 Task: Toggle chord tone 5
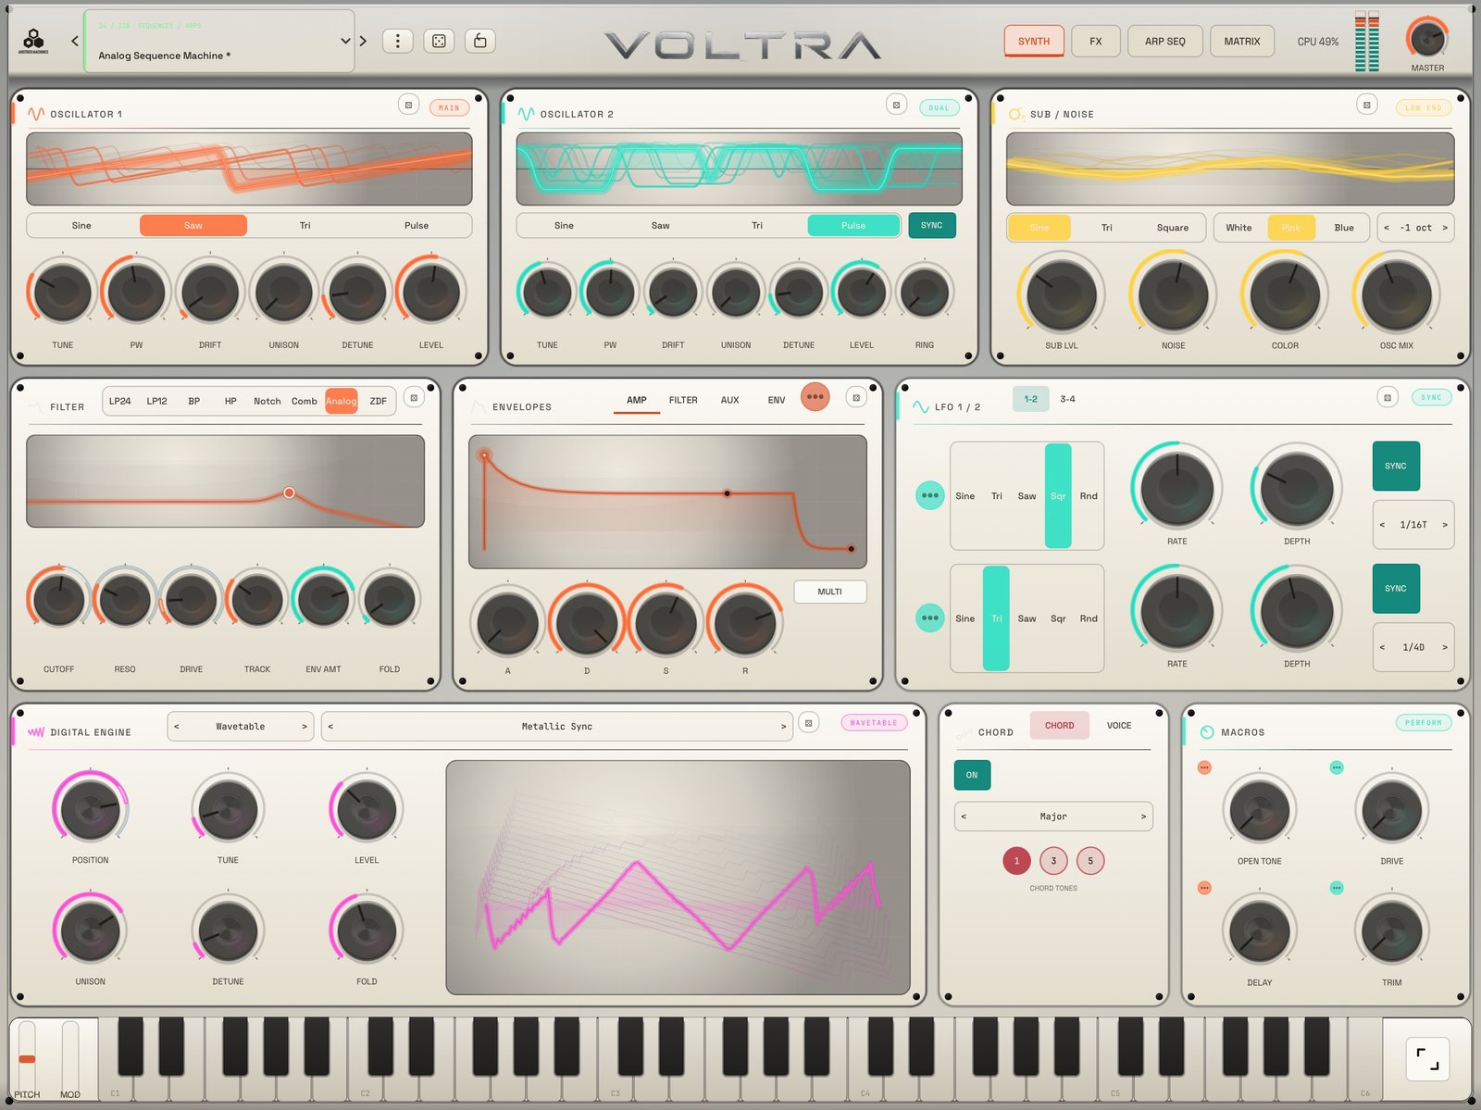click(1090, 861)
